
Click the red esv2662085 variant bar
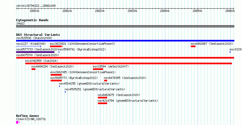[x=56, y=75]
